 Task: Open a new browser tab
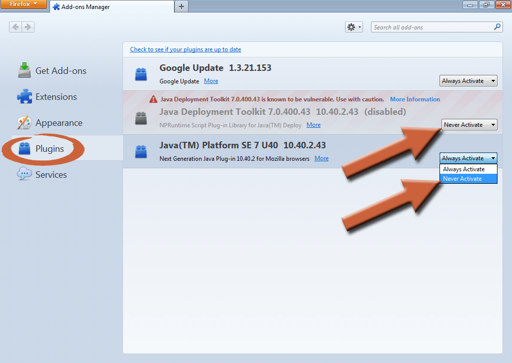181,7
